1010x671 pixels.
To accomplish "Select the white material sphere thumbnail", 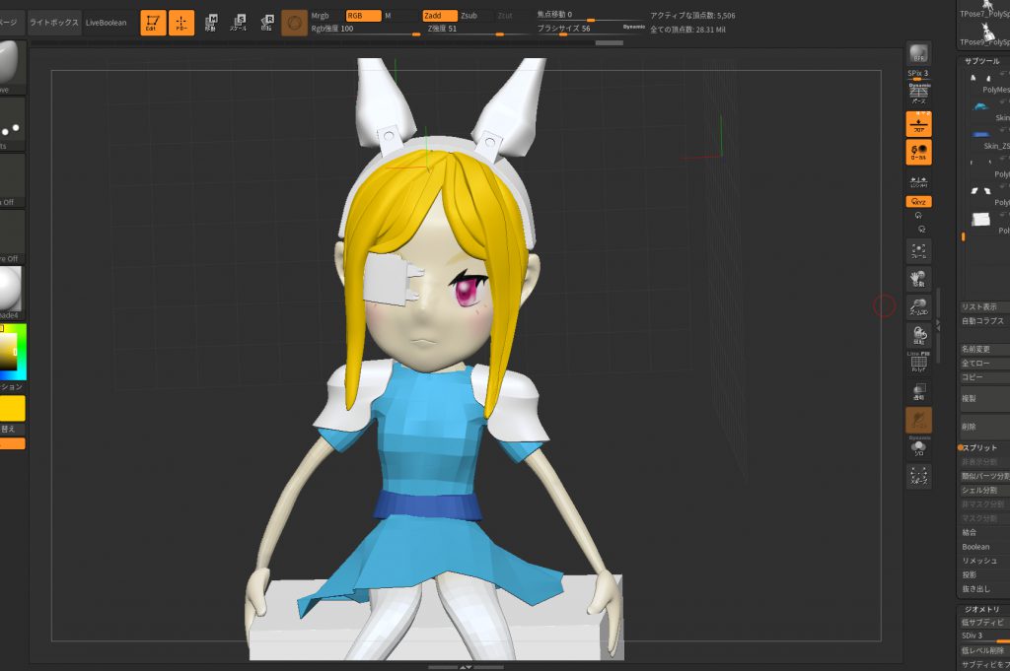I will coord(11,289).
